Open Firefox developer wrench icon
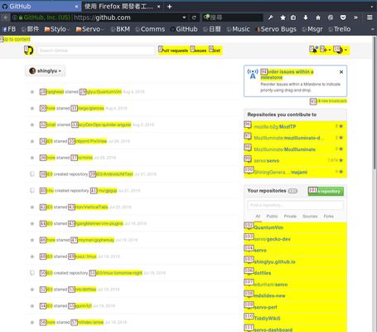This screenshot has height=332, width=377. 271,17
